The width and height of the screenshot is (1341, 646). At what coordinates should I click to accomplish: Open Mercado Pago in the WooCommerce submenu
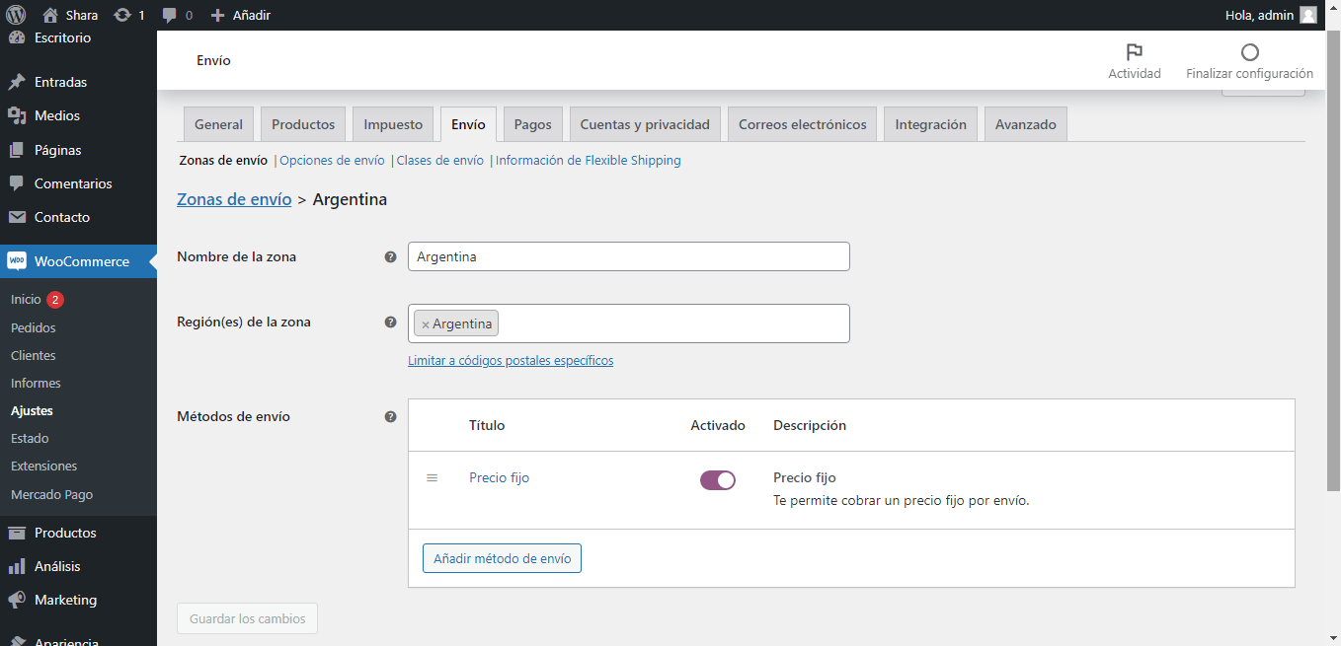51,494
